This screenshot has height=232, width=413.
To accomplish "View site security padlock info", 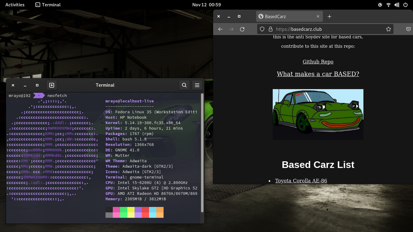I will (x=271, y=29).
